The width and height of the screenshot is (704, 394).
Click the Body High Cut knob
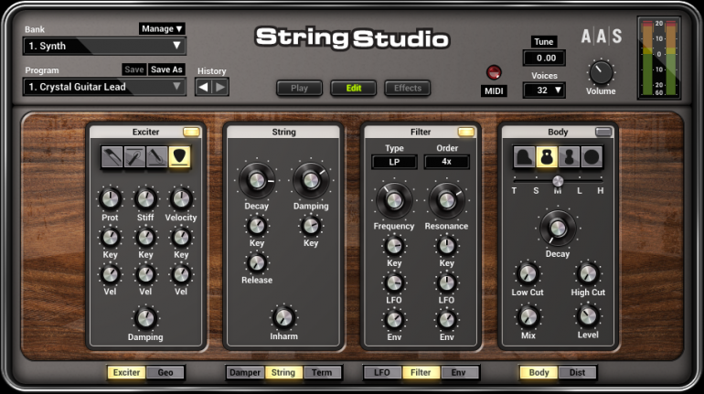588,273
